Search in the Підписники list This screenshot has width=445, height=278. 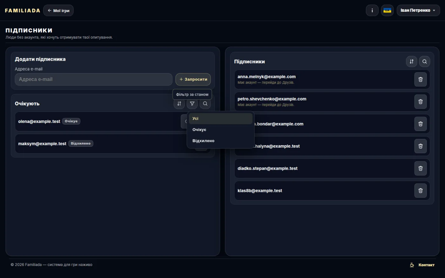425,62
